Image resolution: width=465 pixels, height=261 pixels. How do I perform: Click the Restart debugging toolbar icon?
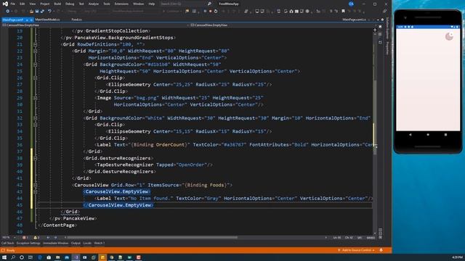216,12
